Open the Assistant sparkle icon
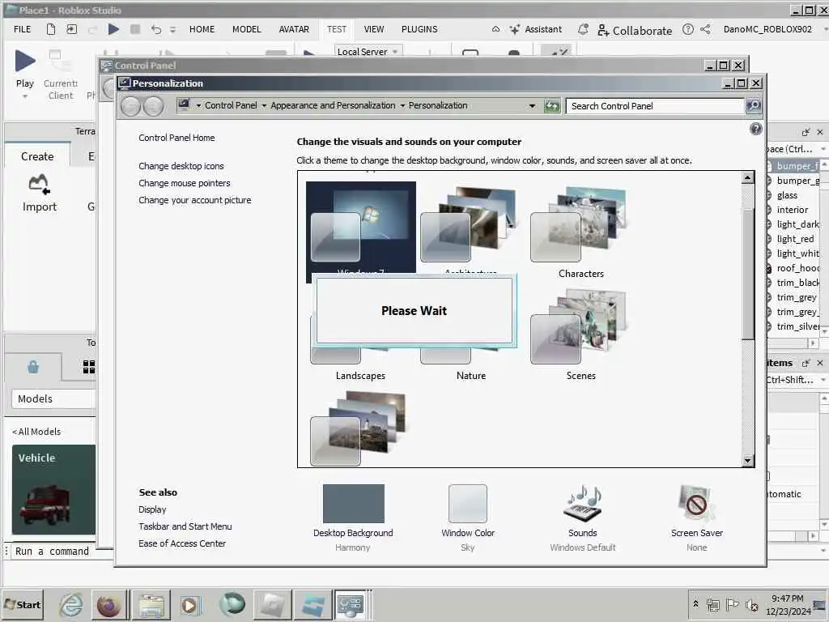This screenshot has height=622, width=829. [x=514, y=30]
